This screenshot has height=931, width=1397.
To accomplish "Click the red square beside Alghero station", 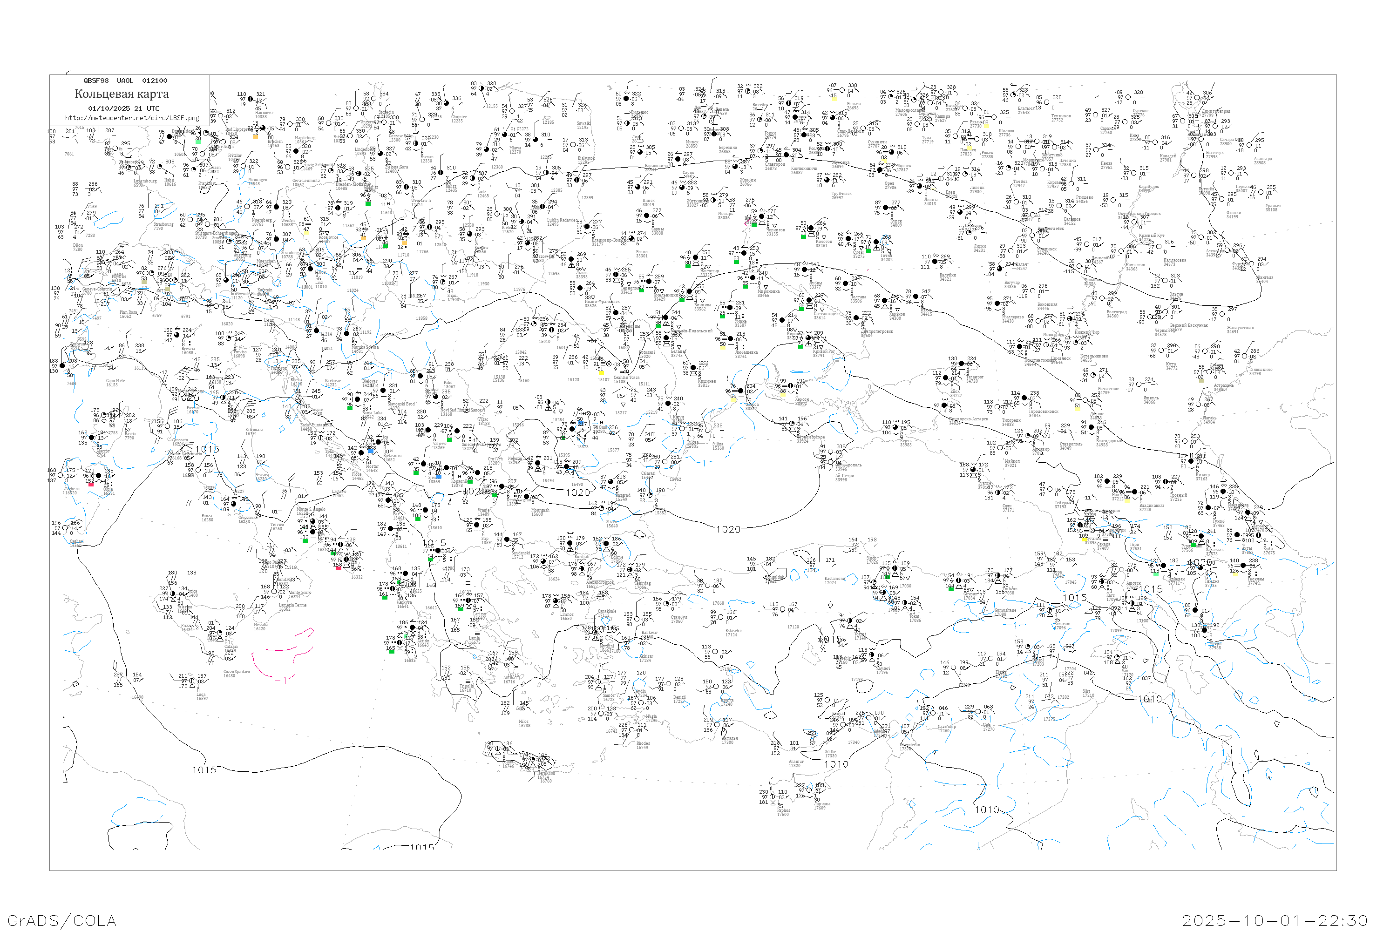I will coord(90,485).
